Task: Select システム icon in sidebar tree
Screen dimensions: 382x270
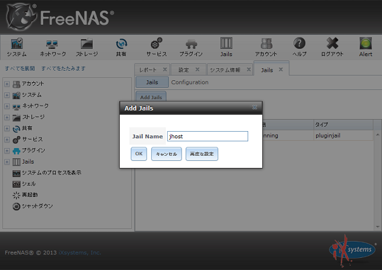Action: (16, 95)
